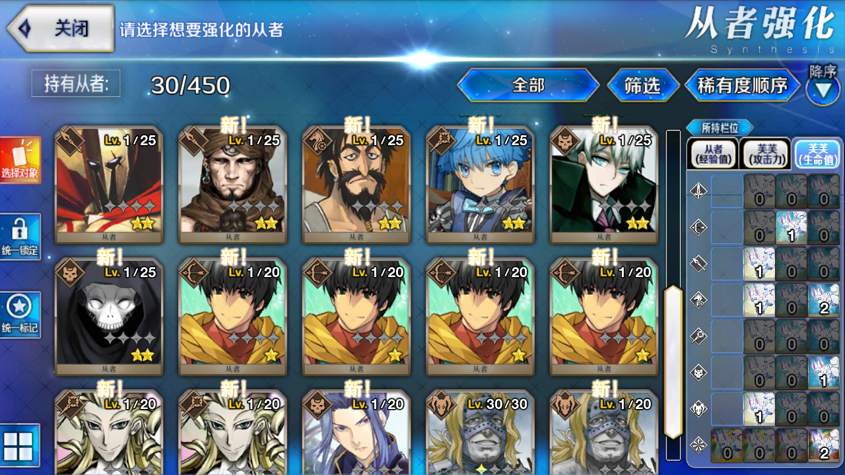845x475 pixels.
Task: Open the 稀有度顺序 sort order dropdown
Action: [743, 85]
